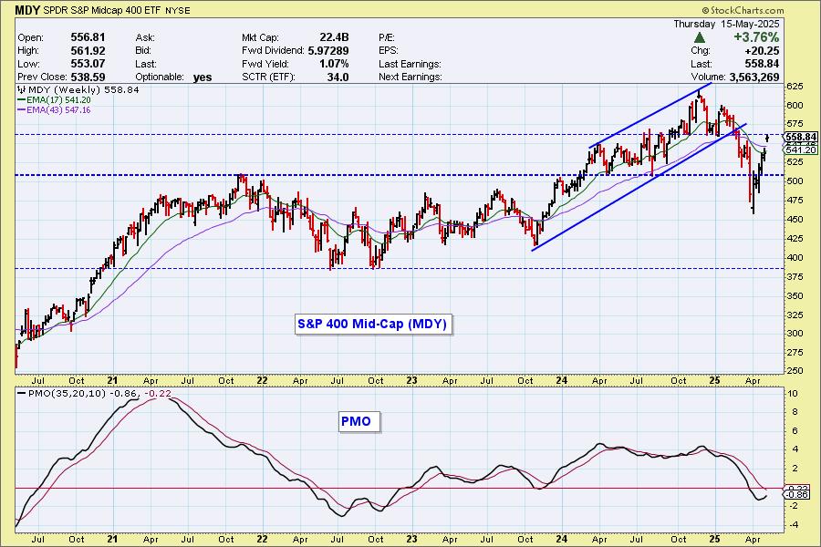
Task: Click the Low value 553.07
Action: (88, 64)
